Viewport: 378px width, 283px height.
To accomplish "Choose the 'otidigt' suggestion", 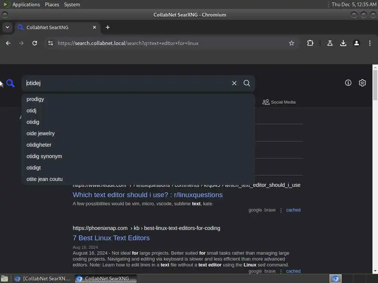I will 138,168.
